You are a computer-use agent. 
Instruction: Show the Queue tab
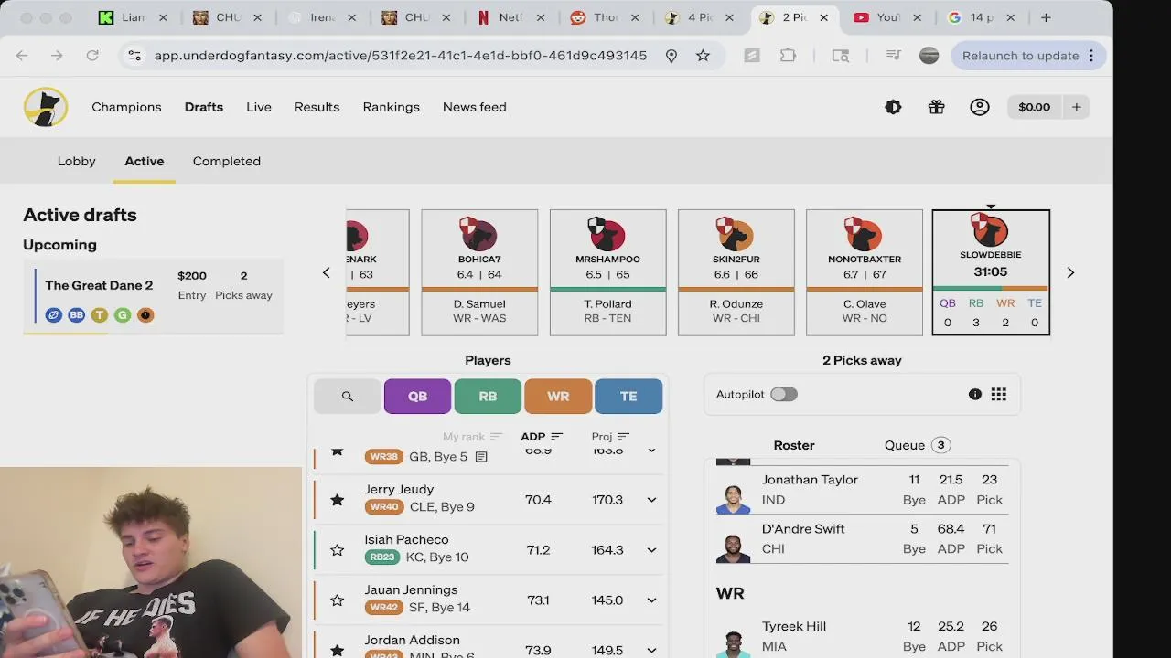point(918,445)
